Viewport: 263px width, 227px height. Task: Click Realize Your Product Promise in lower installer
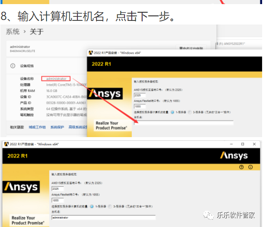click(28, 220)
